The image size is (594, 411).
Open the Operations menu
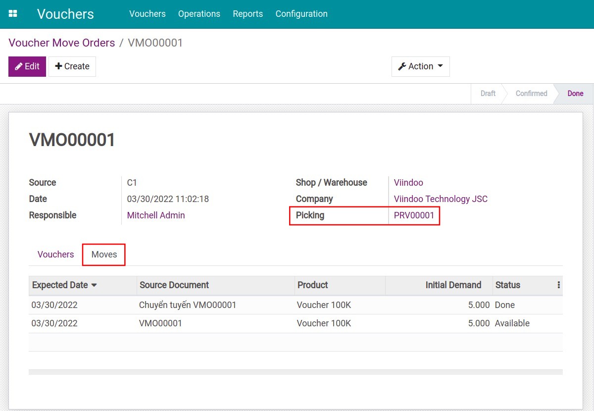pyautogui.click(x=199, y=14)
